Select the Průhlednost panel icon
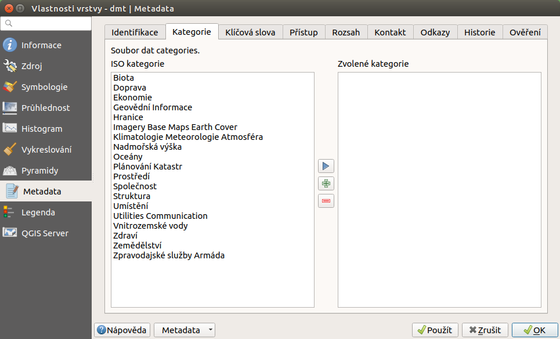Screen dimensions: 560x339 10,108
